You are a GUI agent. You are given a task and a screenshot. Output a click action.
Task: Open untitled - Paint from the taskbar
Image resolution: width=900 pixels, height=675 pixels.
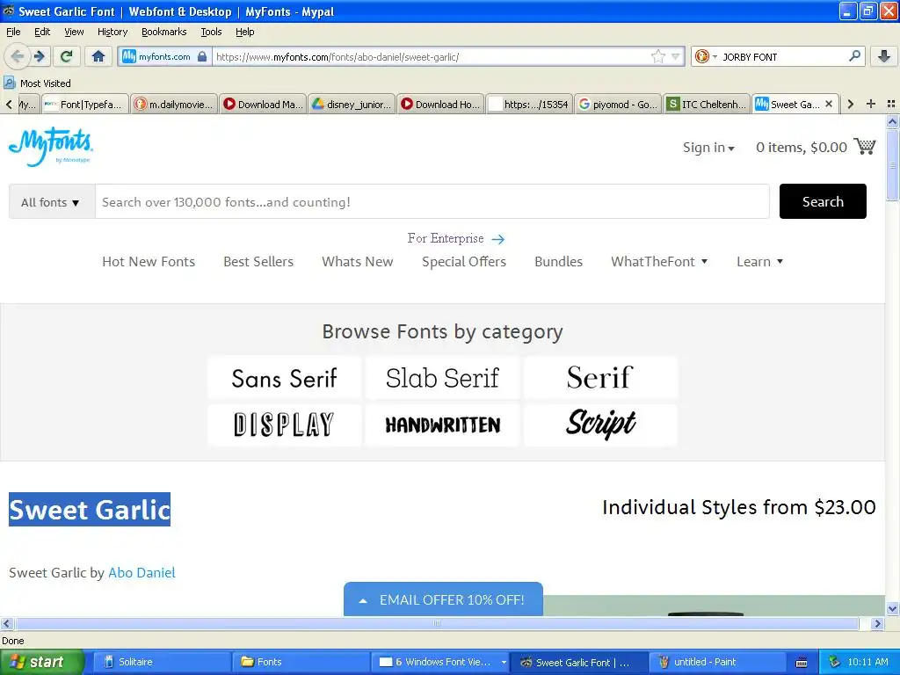(717, 662)
